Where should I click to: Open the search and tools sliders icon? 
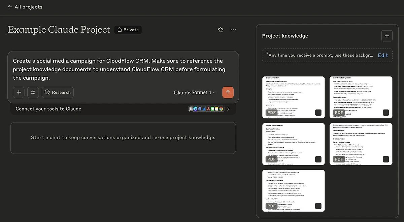(33, 92)
